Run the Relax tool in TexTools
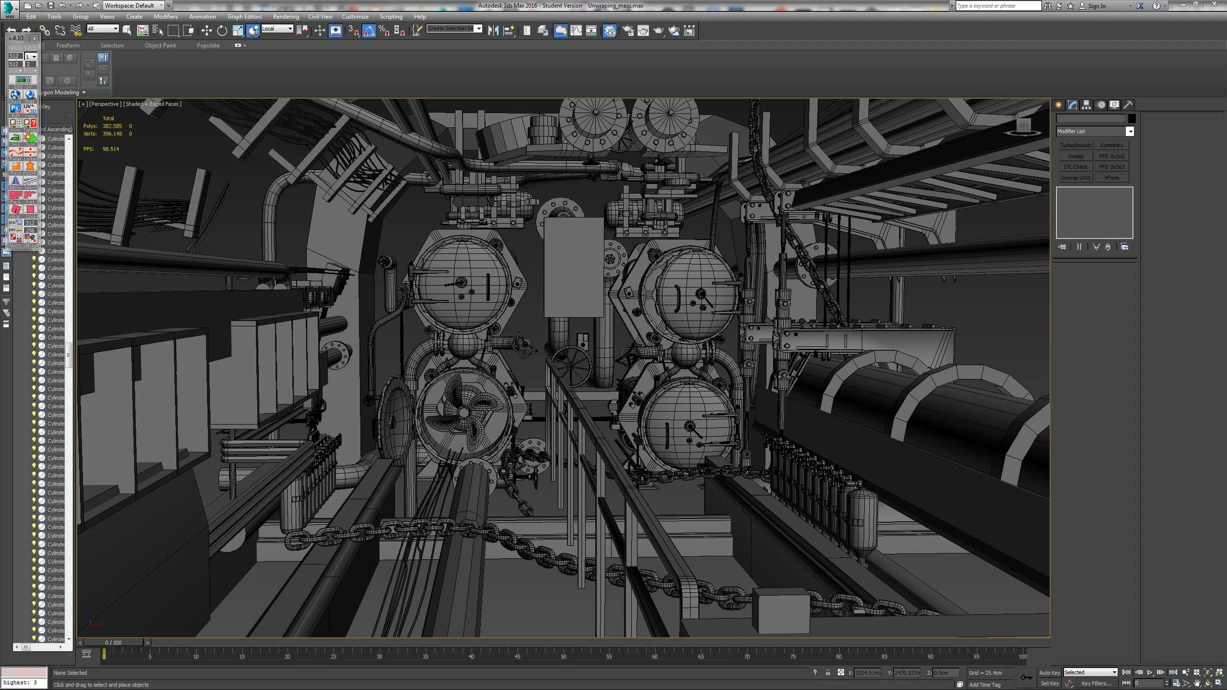Viewport: 1227px width, 690px height. pyautogui.click(x=16, y=151)
